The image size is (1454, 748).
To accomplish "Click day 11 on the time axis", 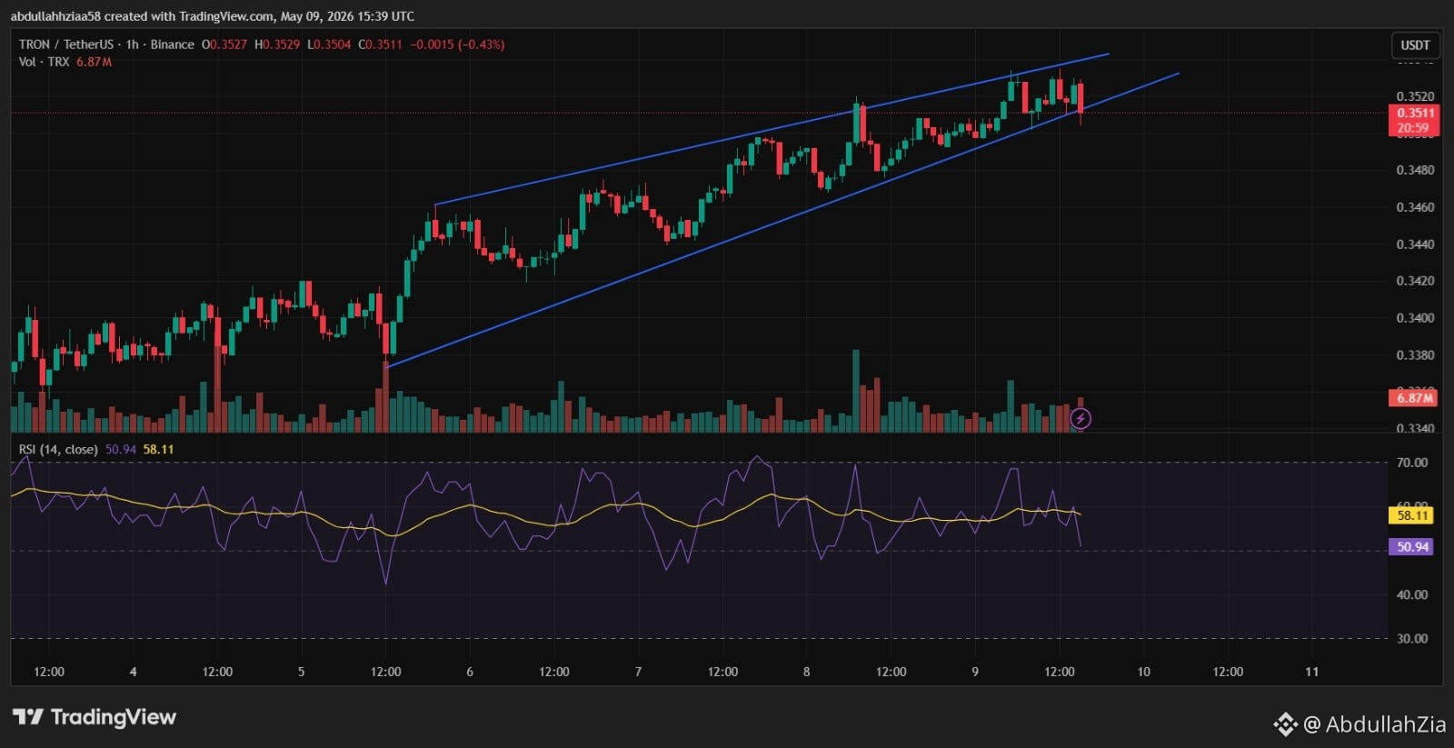I will pos(1311,672).
